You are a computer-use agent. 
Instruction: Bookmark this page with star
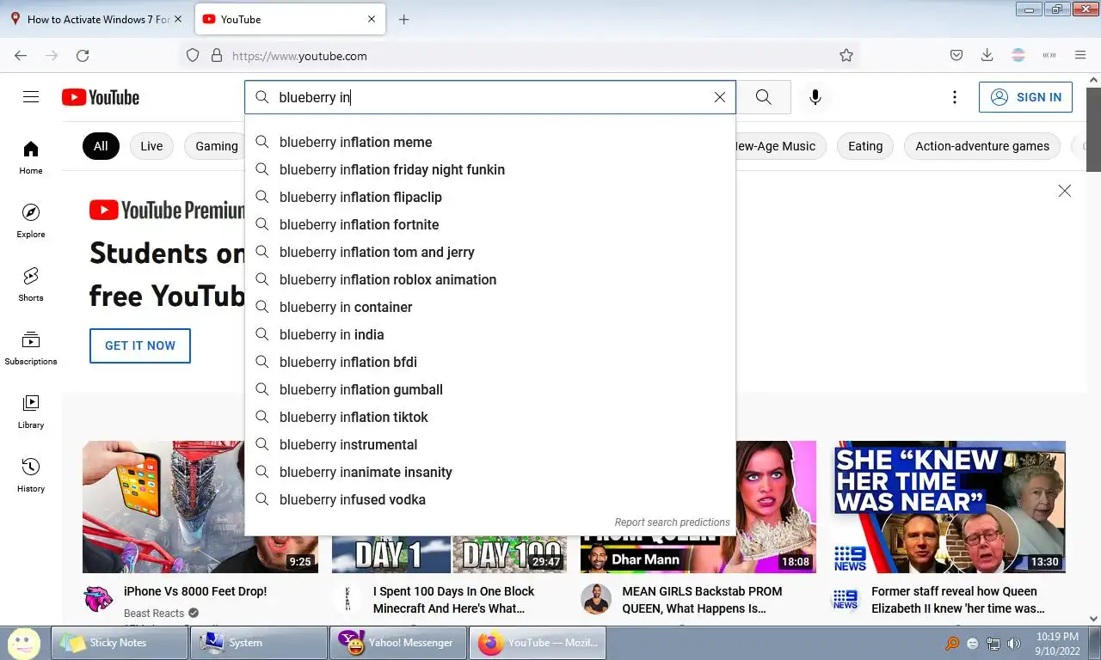pos(846,56)
